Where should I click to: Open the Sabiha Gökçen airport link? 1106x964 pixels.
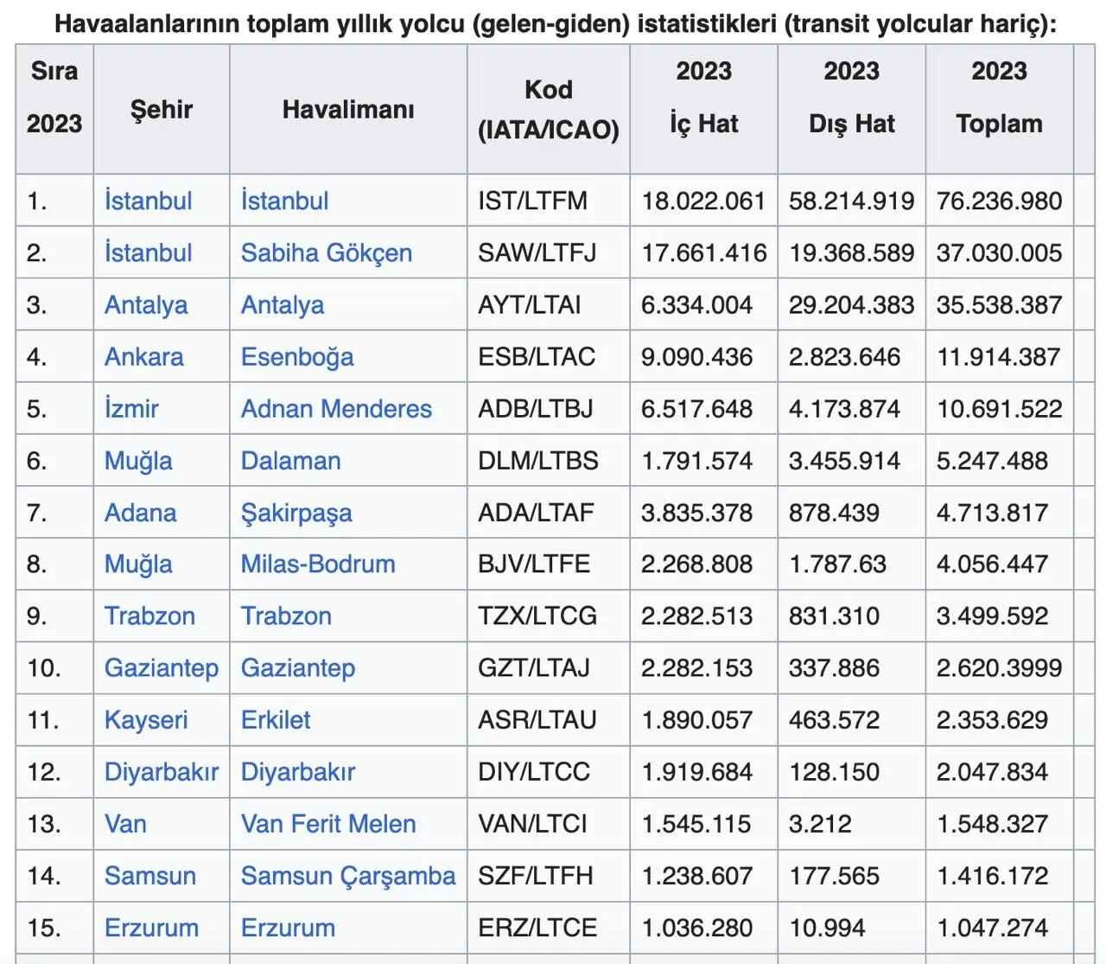click(326, 252)
